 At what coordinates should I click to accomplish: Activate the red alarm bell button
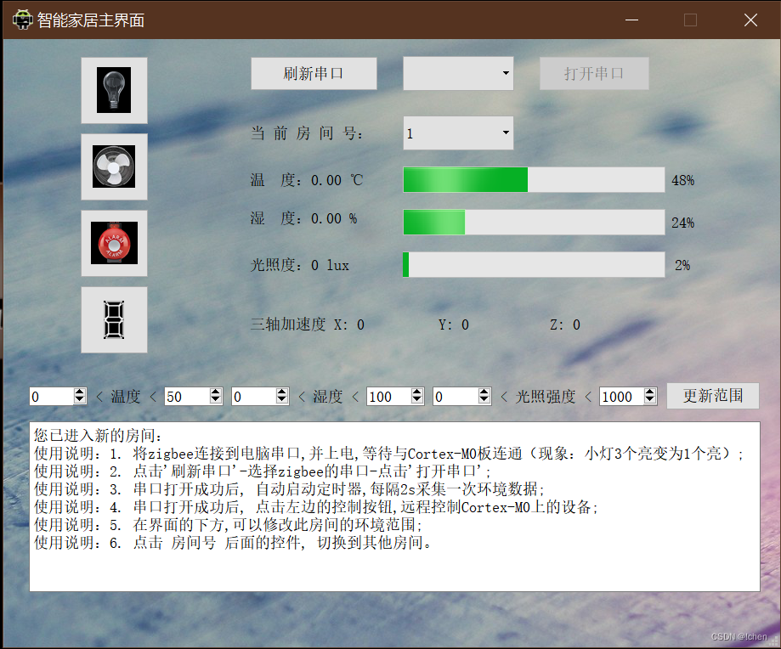pos(114,243)
